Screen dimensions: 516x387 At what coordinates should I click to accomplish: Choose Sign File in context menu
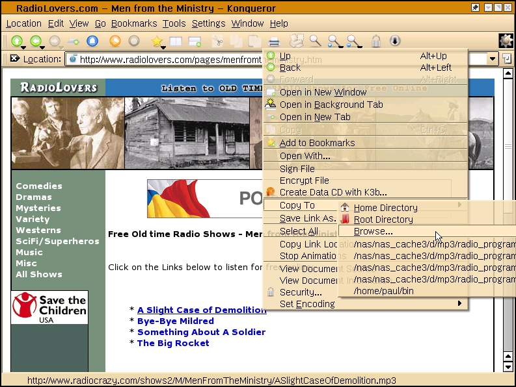pos(365,169)
